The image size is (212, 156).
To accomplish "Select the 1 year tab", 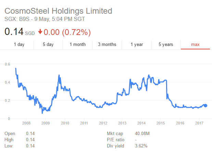I will pos(137,44).
